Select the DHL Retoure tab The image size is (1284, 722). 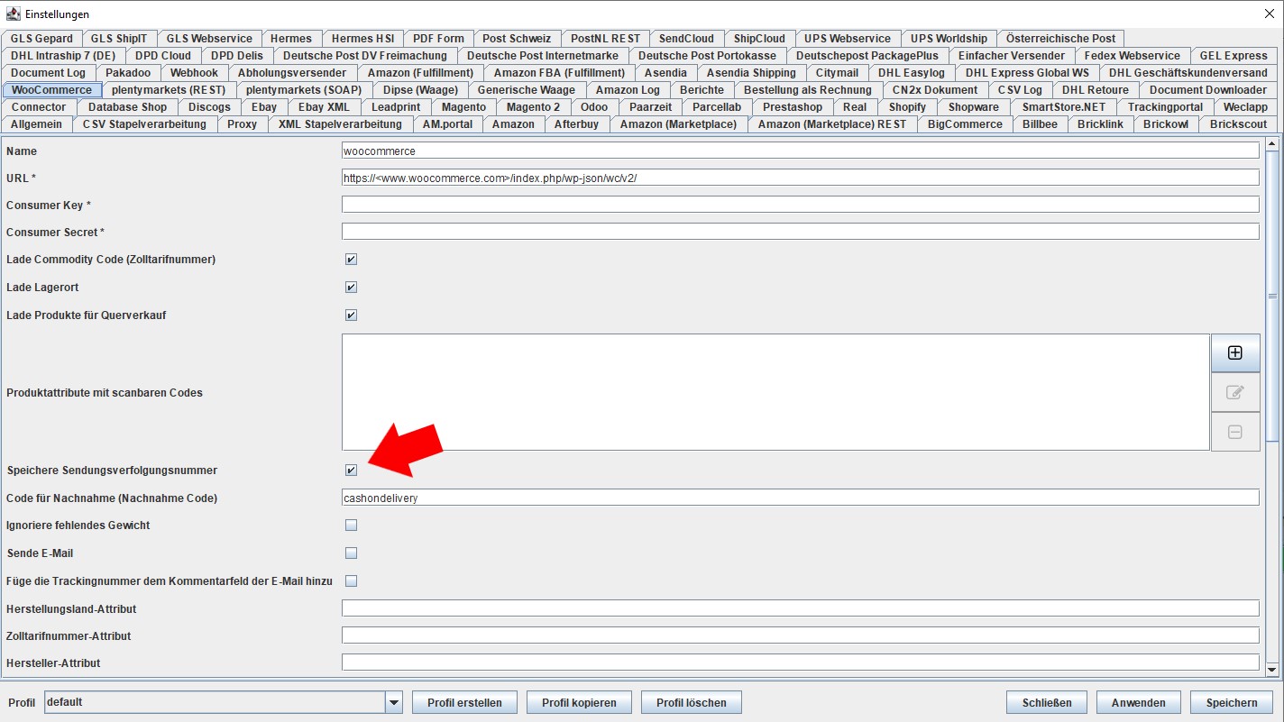coord(1096,90)
